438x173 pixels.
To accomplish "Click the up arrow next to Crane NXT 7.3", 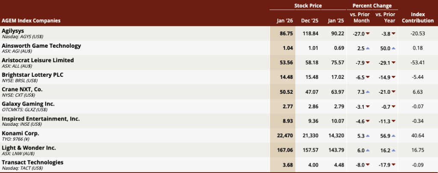I will [x=367, y=92].
